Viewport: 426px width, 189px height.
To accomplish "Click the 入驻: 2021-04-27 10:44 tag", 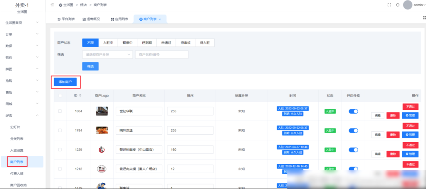I will click(292, 147).
